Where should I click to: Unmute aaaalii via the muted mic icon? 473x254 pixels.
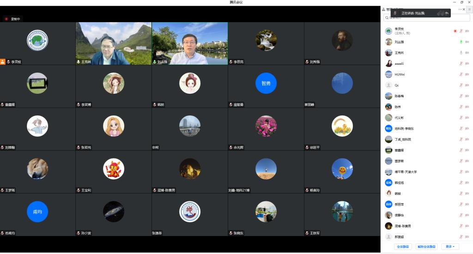[461, 64]
